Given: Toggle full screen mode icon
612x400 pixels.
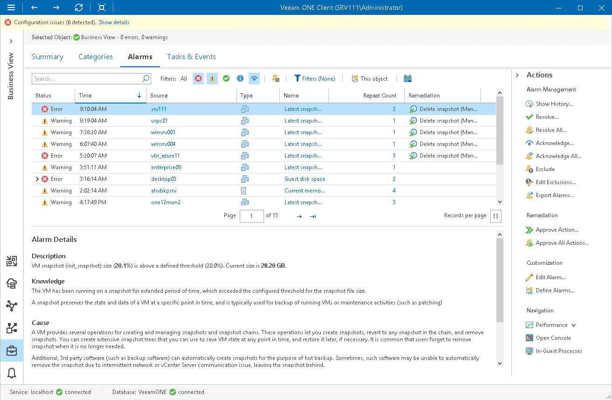Looking at the screenshot, I should tap(102, 7).
